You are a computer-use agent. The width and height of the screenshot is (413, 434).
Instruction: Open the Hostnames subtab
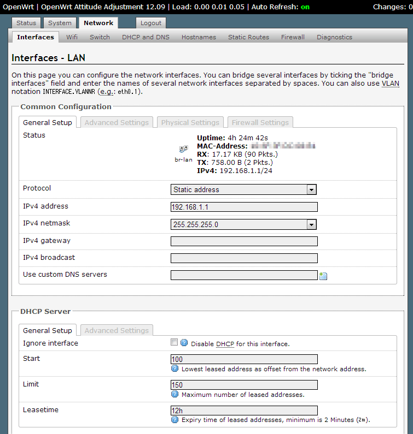click(199, 37)
